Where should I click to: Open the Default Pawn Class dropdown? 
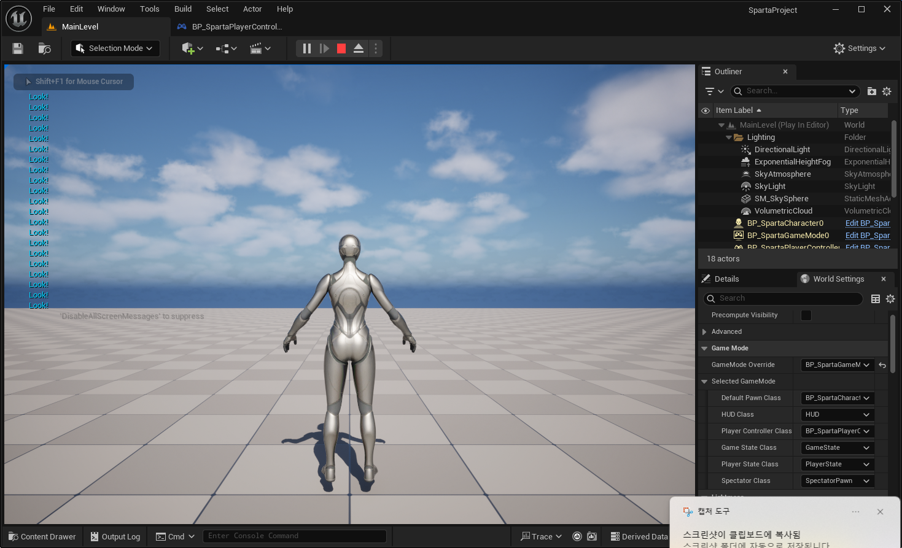pyautogui.click(x=838, y=398)
